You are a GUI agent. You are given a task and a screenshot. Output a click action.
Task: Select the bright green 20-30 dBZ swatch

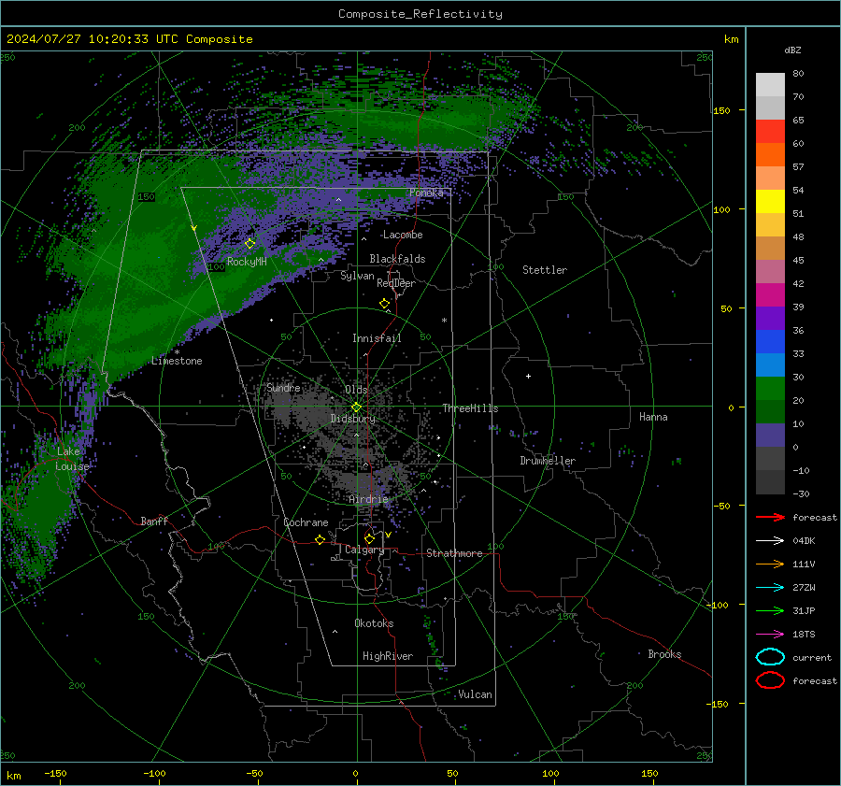(x=770, y=389)
